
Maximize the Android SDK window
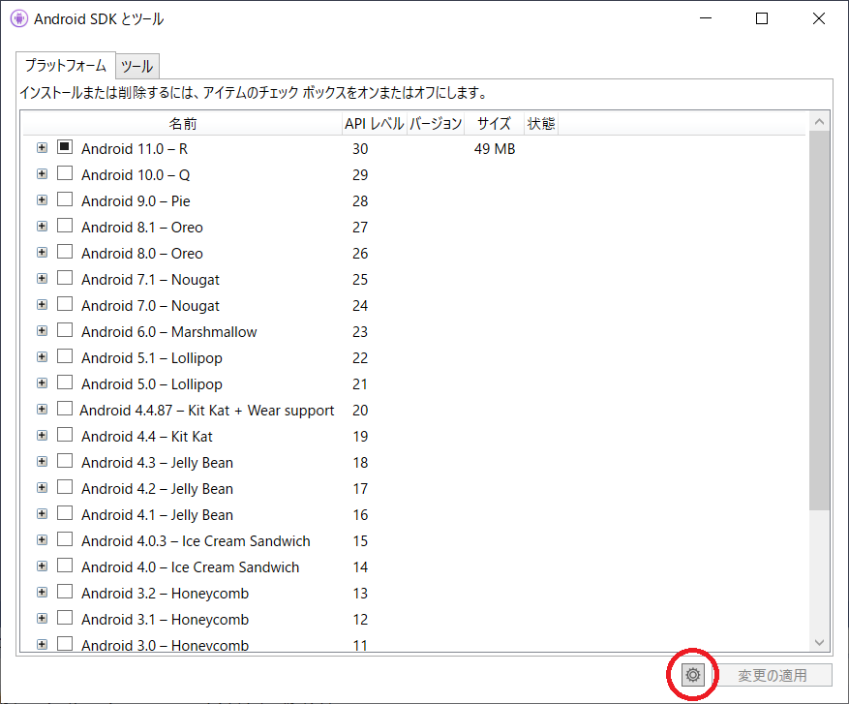762,18
